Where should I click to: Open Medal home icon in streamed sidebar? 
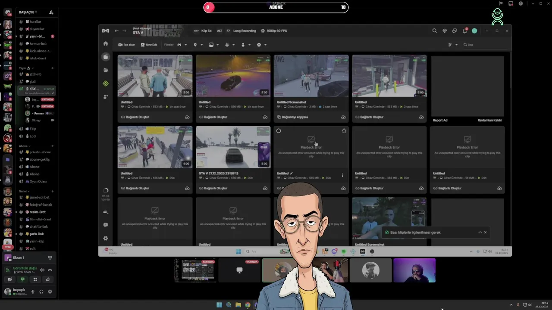coord(106,43)
